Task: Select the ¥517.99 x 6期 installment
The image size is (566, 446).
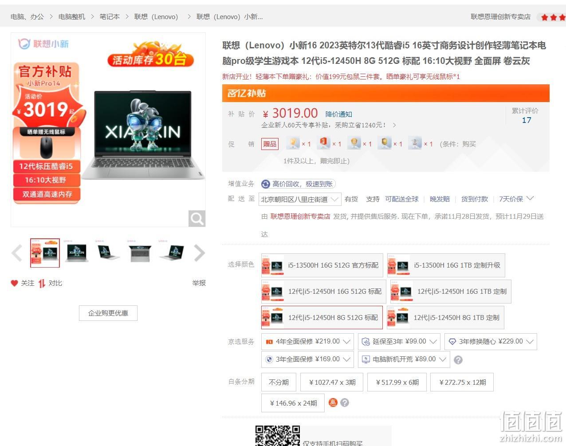Action: point(397,382)
